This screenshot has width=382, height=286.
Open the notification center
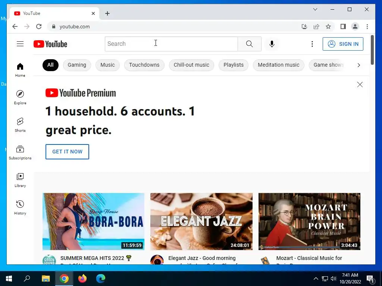point(370,279)
